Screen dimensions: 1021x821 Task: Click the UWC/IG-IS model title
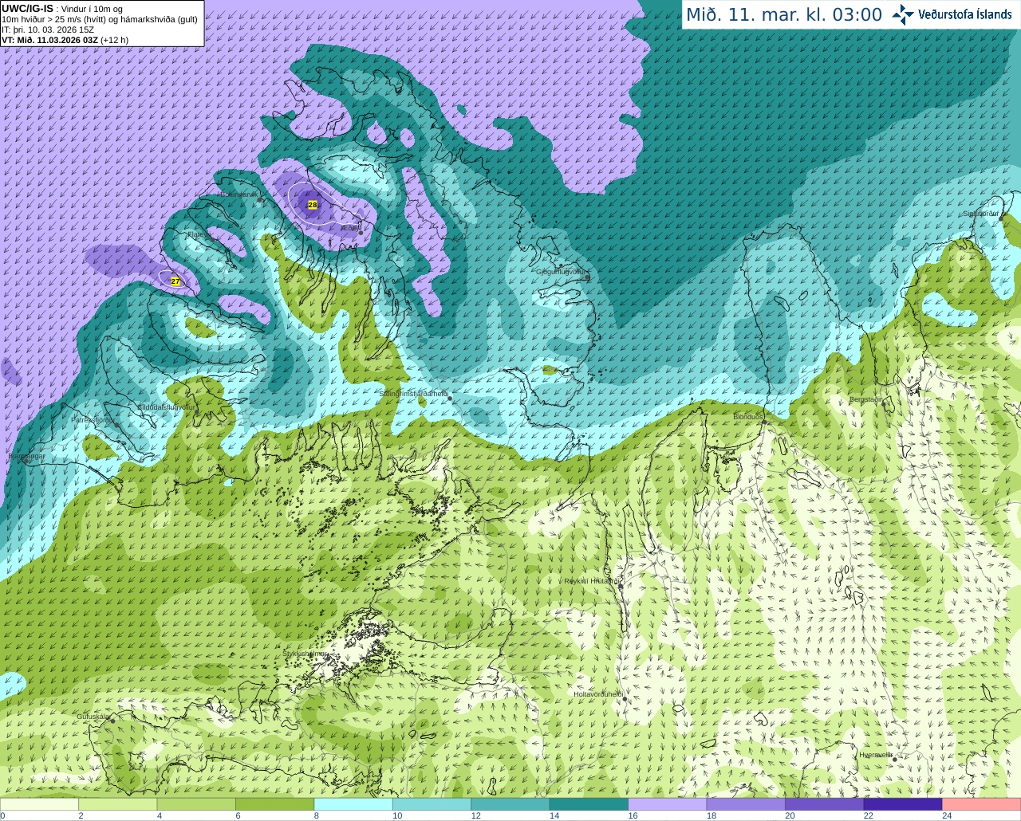[27, 8]
